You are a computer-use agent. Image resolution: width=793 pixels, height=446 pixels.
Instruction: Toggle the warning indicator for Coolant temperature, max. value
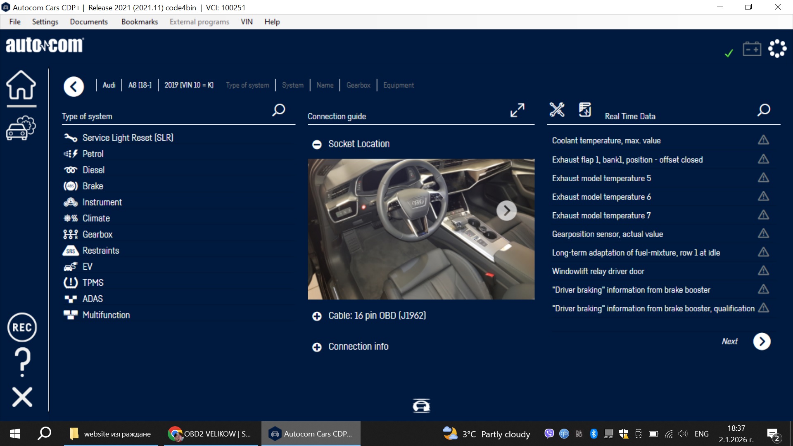764,140
